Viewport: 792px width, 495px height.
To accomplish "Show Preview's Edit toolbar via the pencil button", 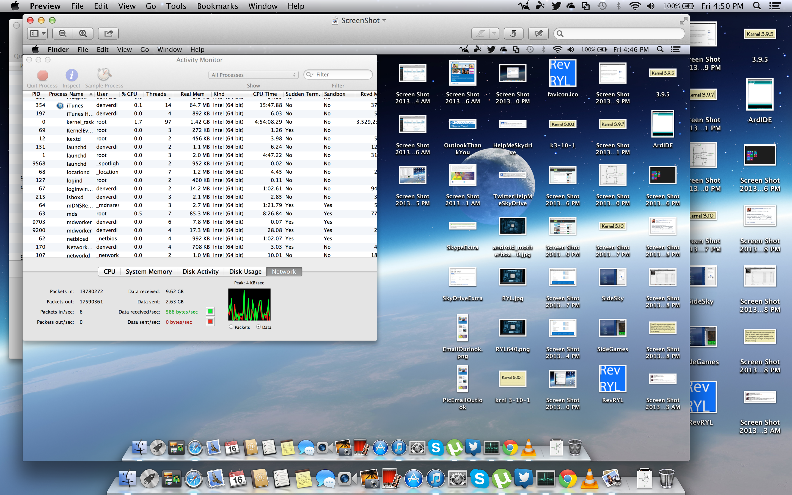I will coord(538,33).
